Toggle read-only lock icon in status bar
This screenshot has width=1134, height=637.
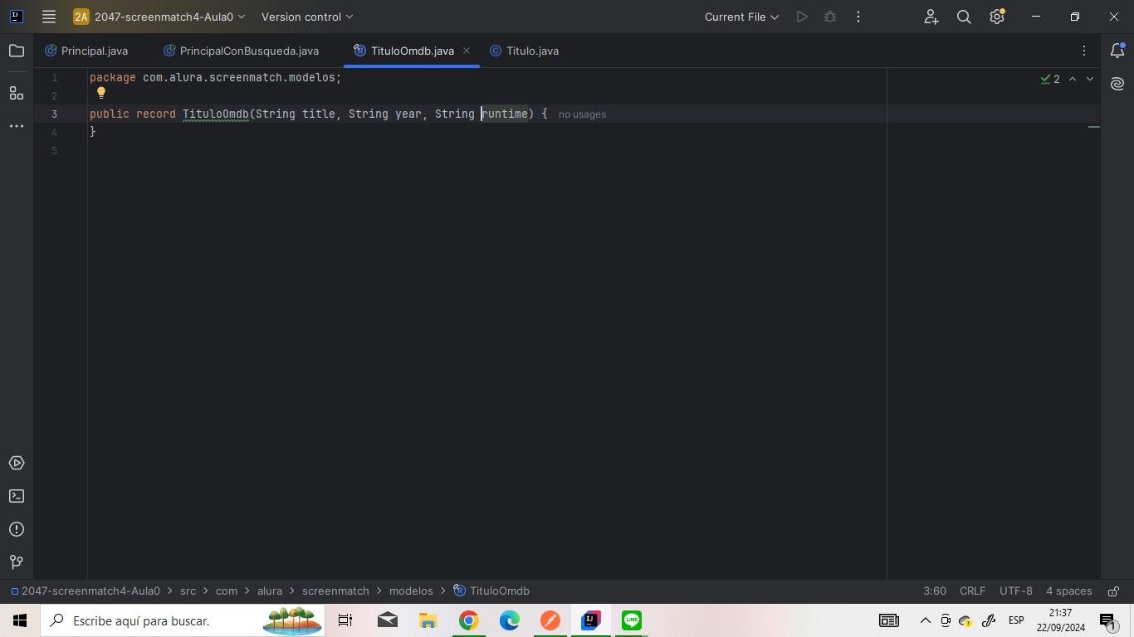pyautogui.click(x=1112, y=591)
